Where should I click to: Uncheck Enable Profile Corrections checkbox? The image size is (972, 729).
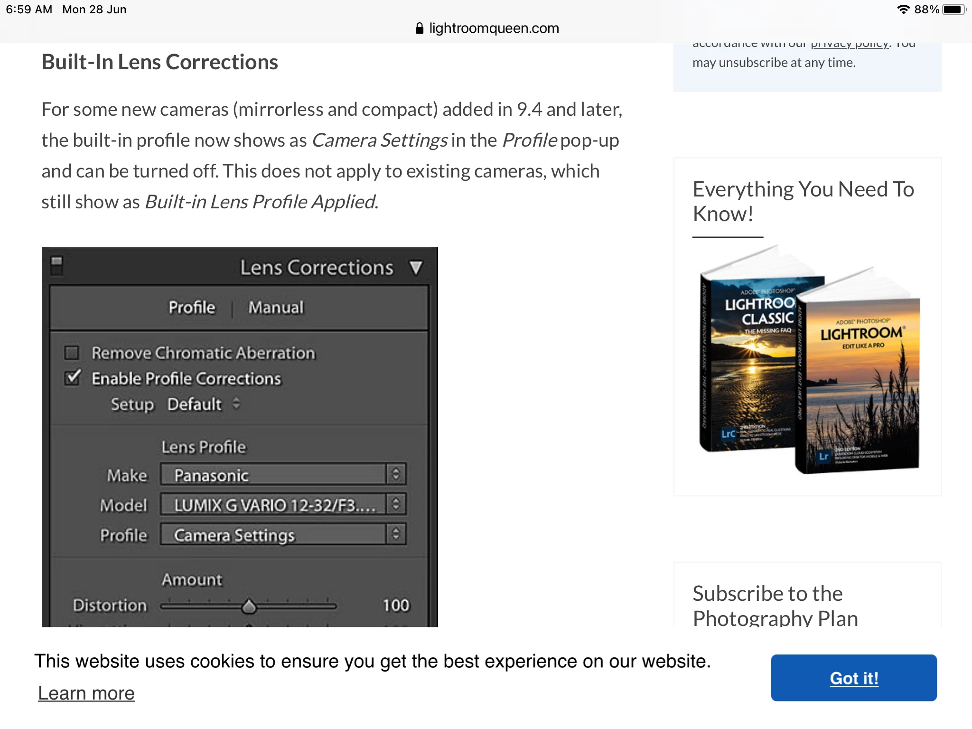click(x=72, y=378)
